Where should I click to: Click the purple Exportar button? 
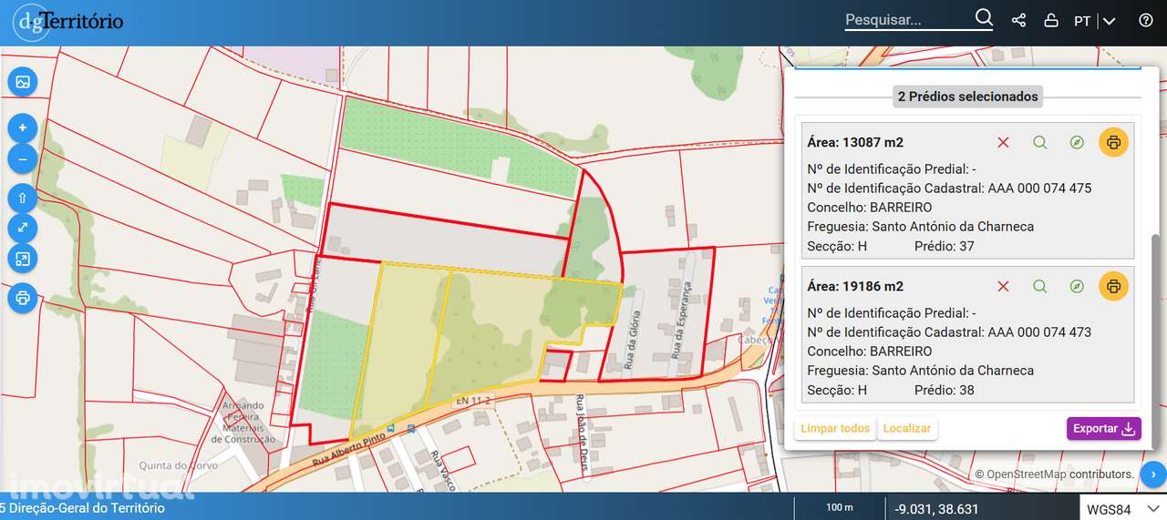point(1103,428)
